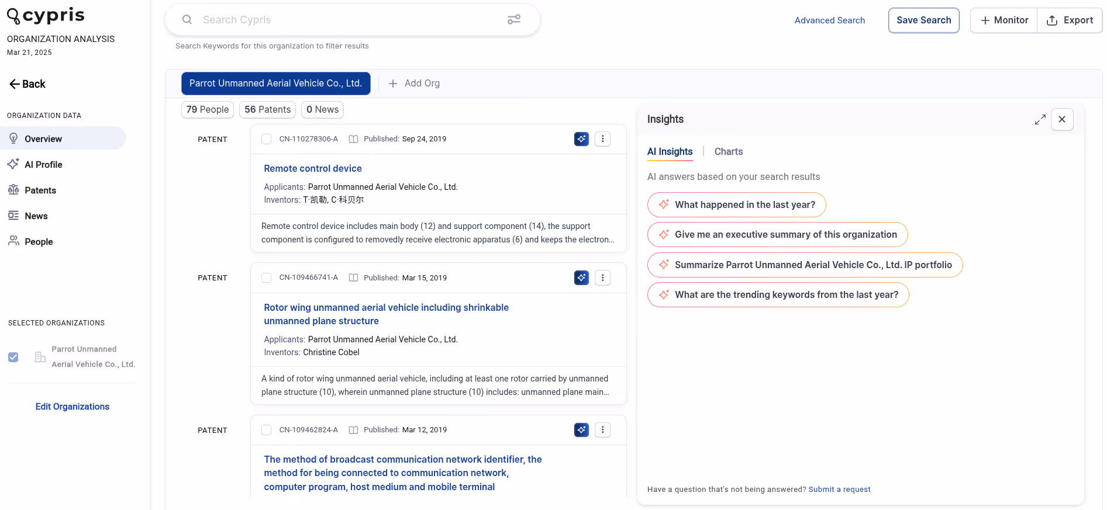Click the People sidebar icon

[x=13, y=241]
